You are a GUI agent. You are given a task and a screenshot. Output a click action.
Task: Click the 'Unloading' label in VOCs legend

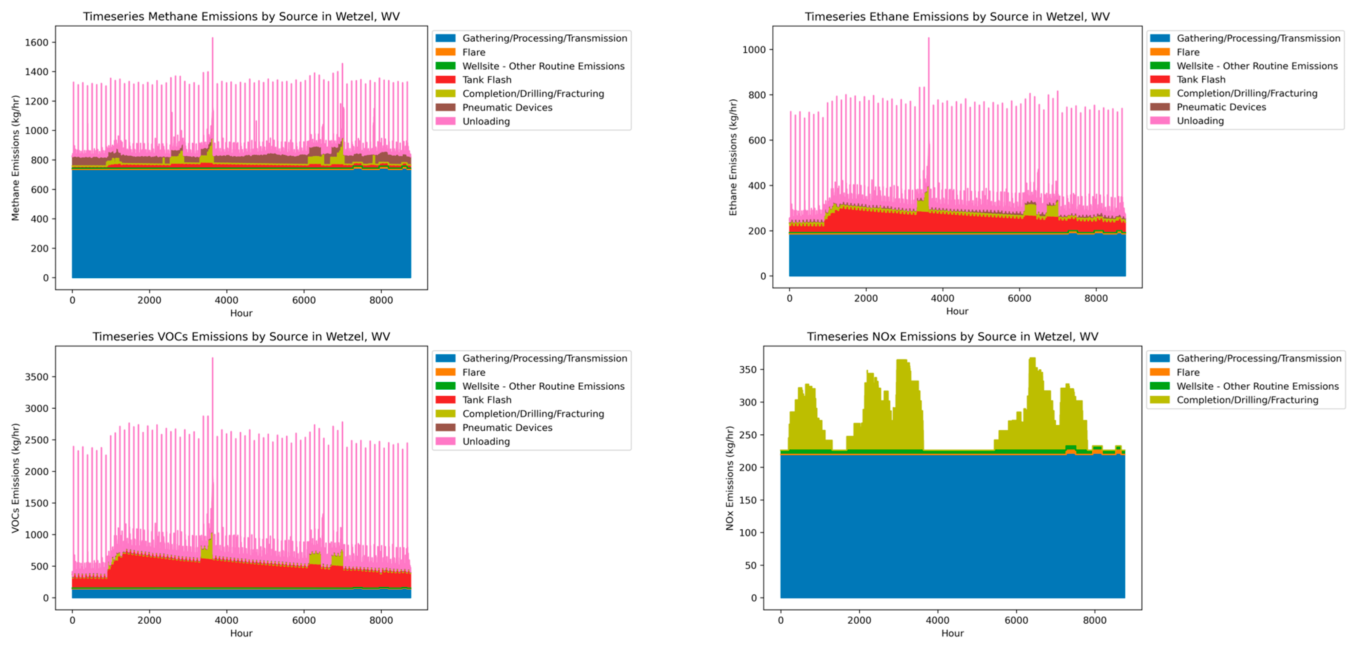[486, 441]
